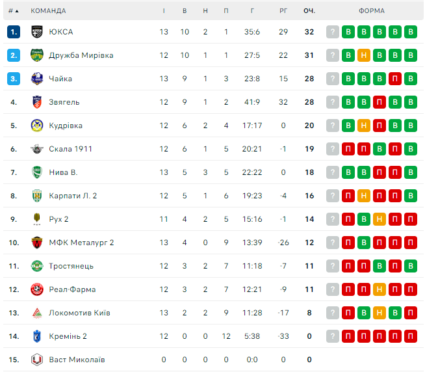Sort standings by РГ goal difference header
This screenshot has height=372, width=425.
283,11
